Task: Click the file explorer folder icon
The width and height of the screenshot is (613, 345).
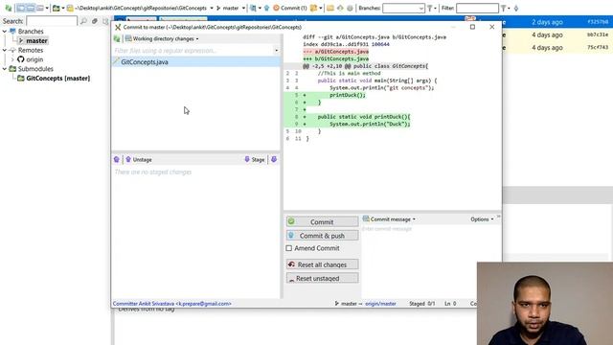Action: (330, 8)
